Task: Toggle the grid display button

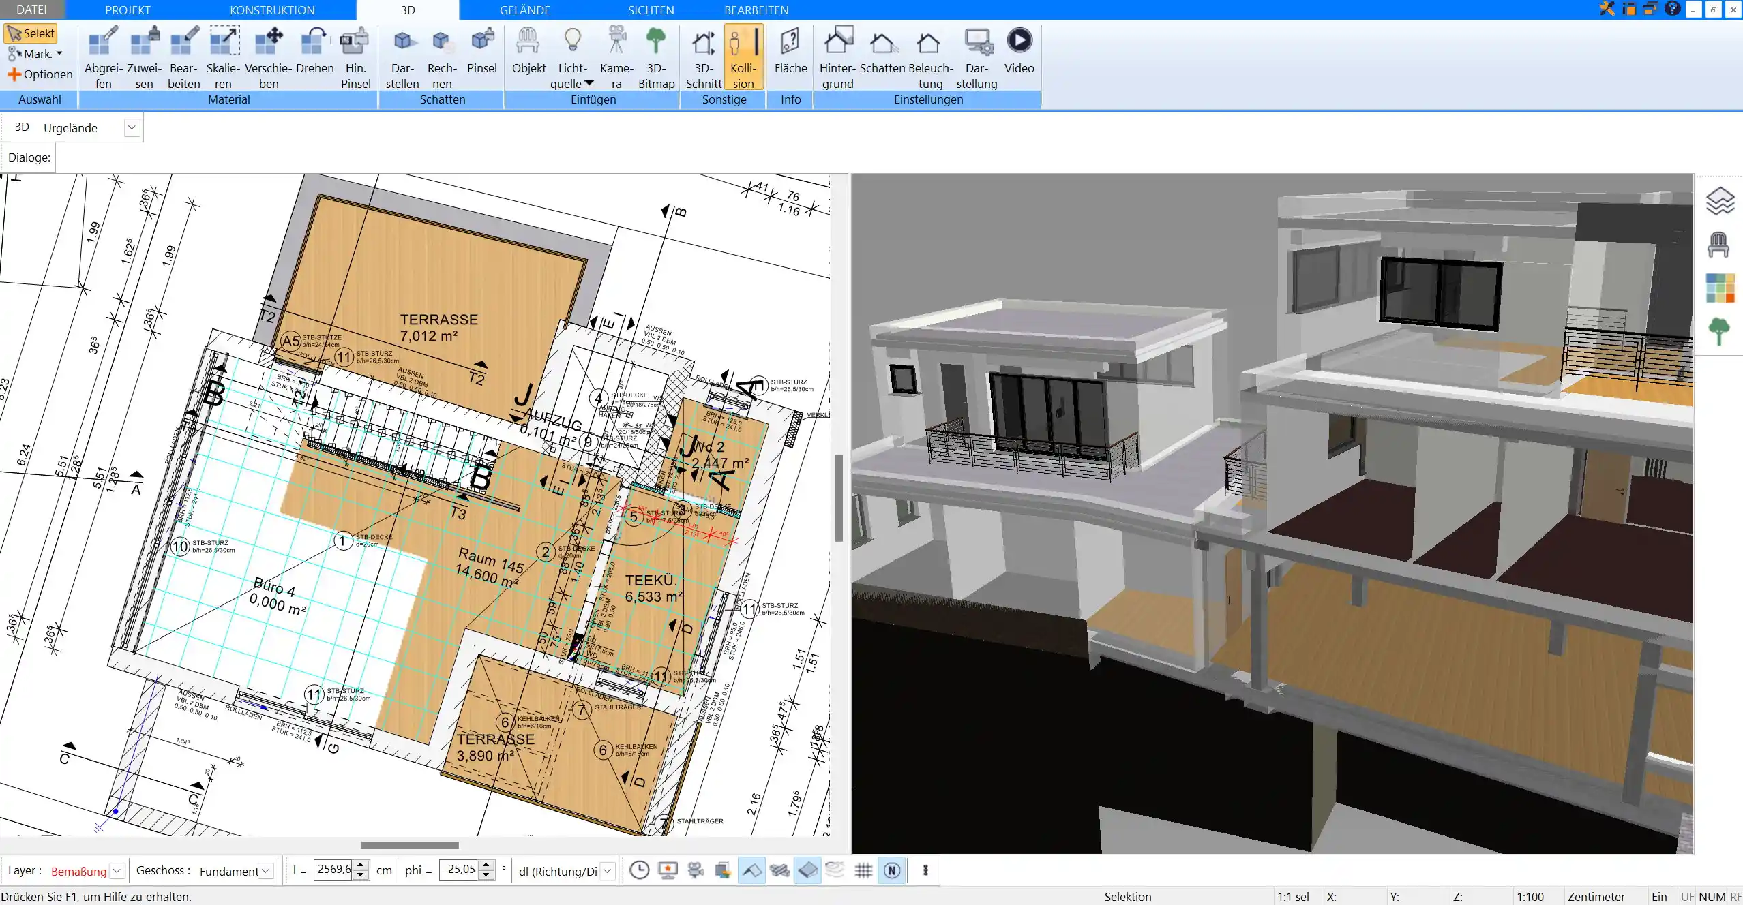Action: (863, 870)
